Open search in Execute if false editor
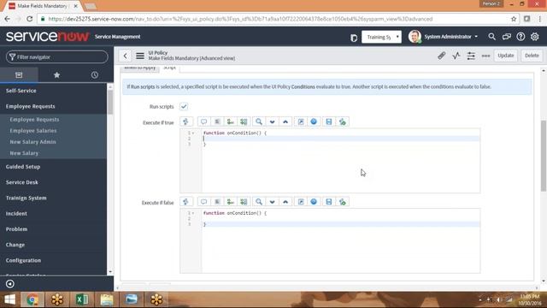This screenshot has width=547, height=308. tap(259, 202)
